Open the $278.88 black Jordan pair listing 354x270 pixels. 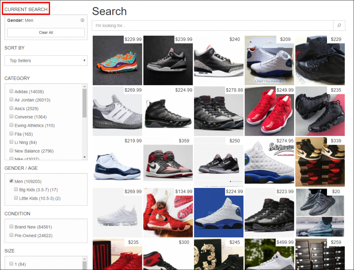(x=219, y=111)
